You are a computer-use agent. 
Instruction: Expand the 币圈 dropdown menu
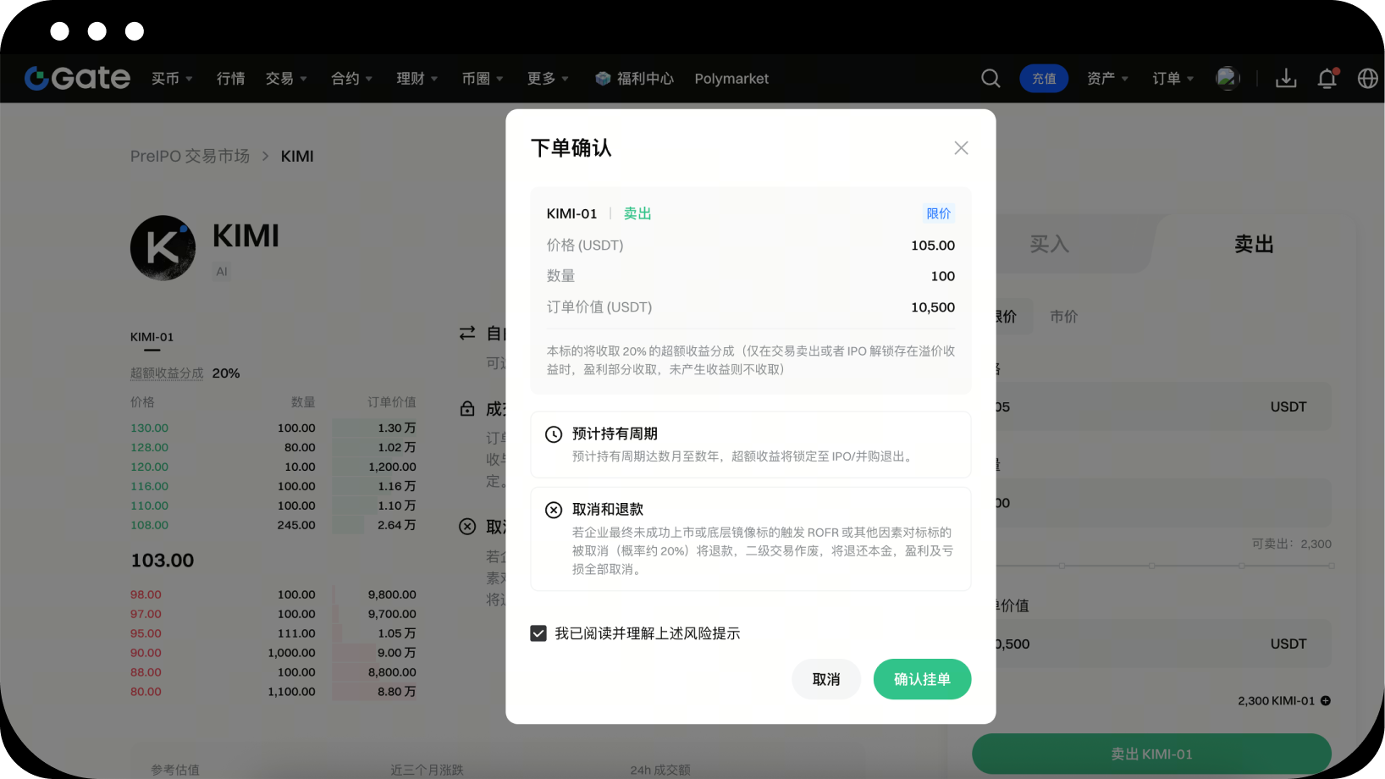(483, 79)
